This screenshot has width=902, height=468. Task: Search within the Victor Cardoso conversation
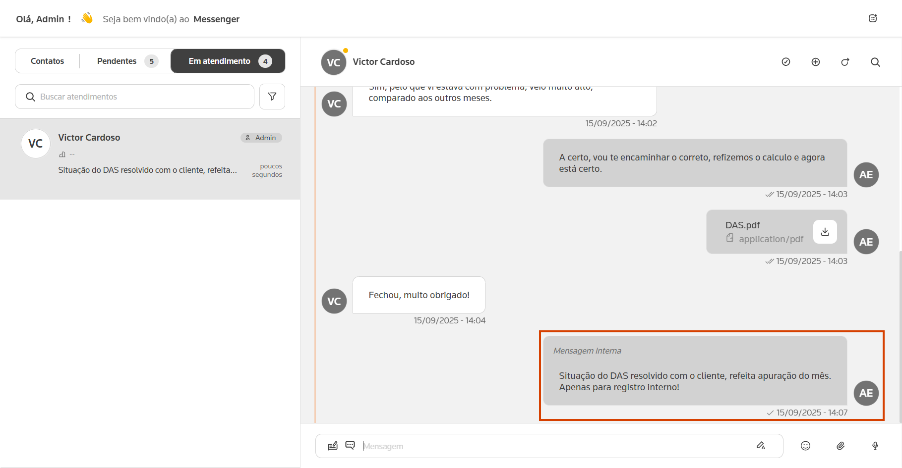(x=875, y=62)
